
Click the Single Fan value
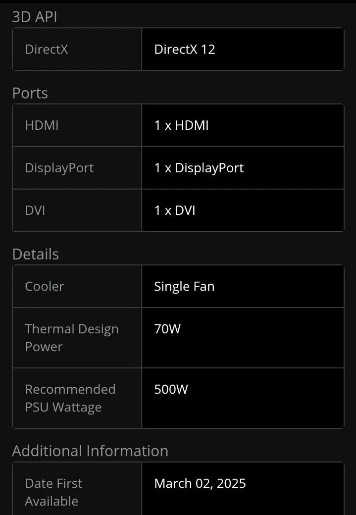point(184,286)
